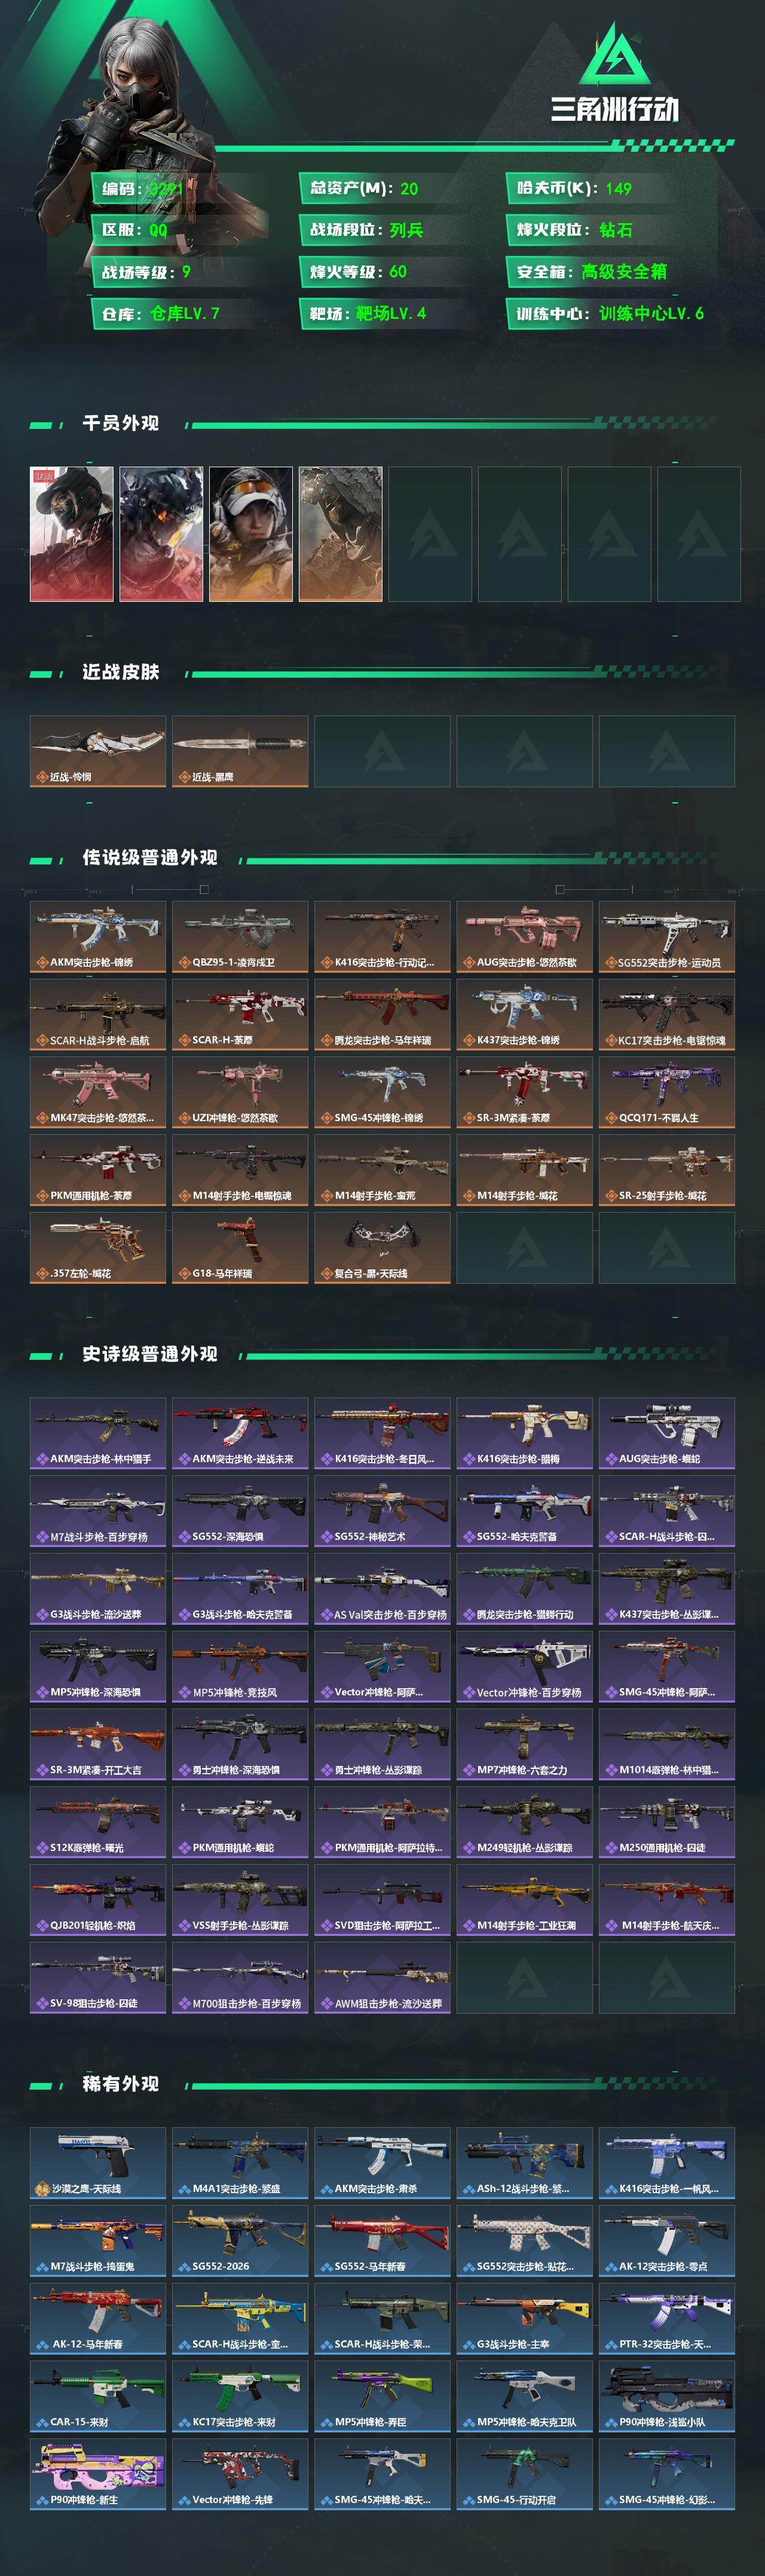Click the 三角洲行动 logo emblem
765x2576 pixels.
click(x=614, y=56)
